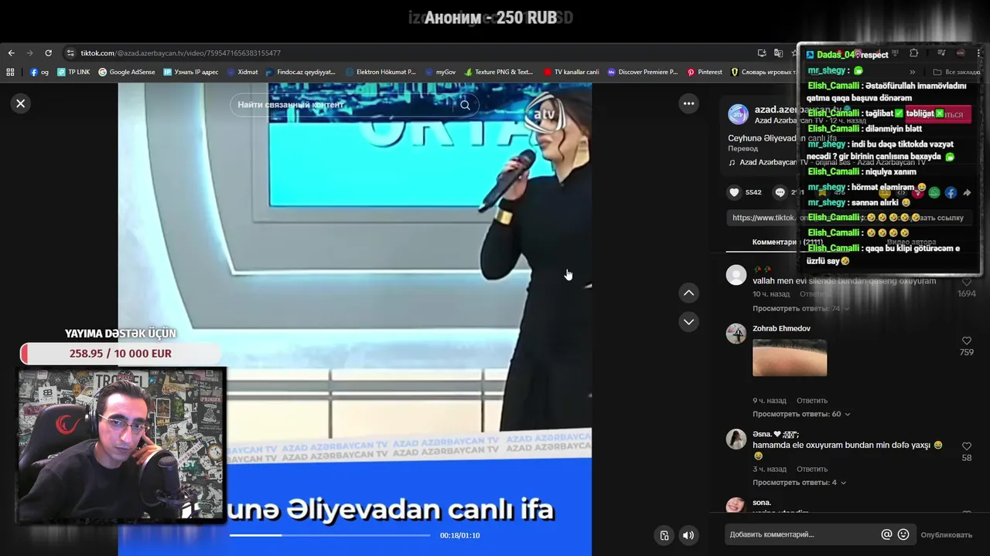The width and height of the screenshot is (990, 556).
Task: Open Zohrab Ehmedov's avatar picture
Action: pyautogui.click(x=736, y=334)
